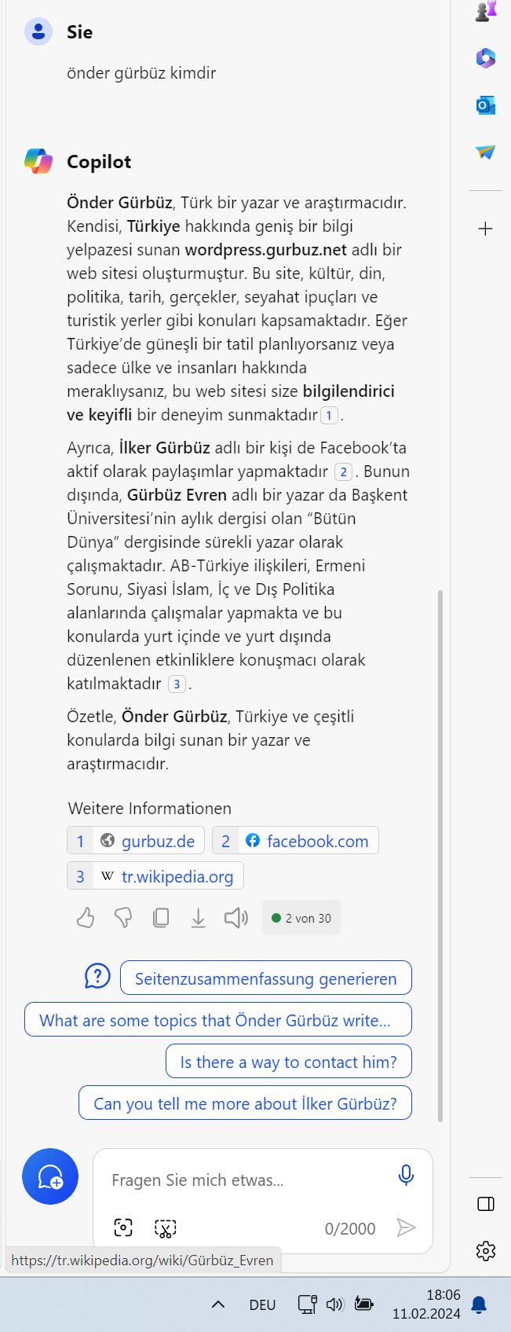The height and width of the screenshot is (1332, 511).
Task: Add a sidebar app with plus
Action: (486, 229)
